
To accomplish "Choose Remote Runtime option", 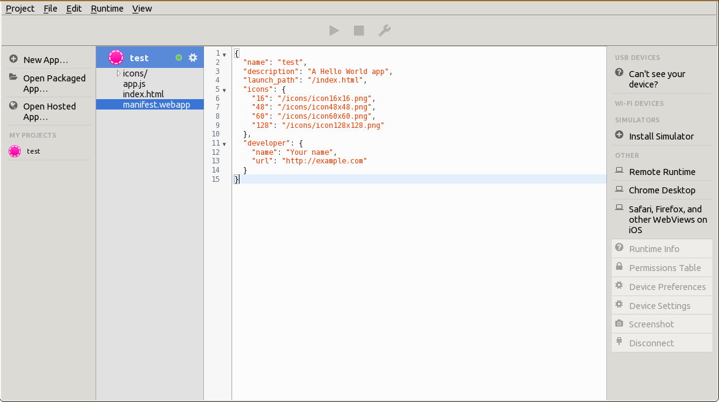I will 661,172.
